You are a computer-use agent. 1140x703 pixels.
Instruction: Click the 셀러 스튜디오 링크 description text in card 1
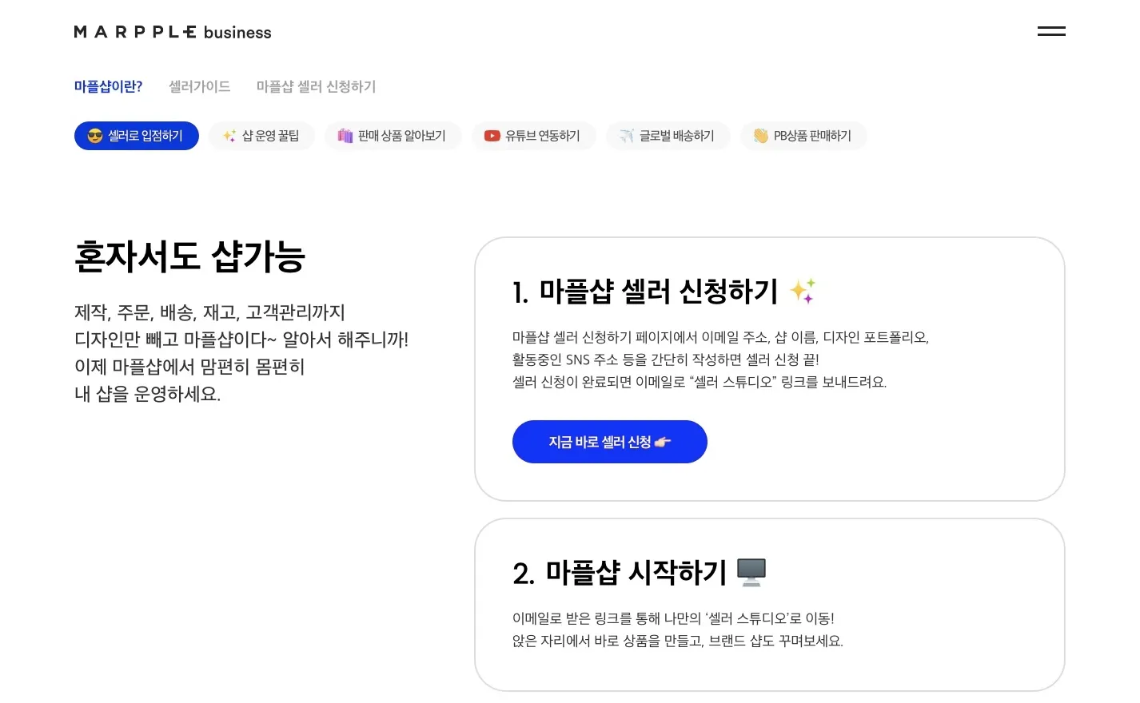pos(700,382)
